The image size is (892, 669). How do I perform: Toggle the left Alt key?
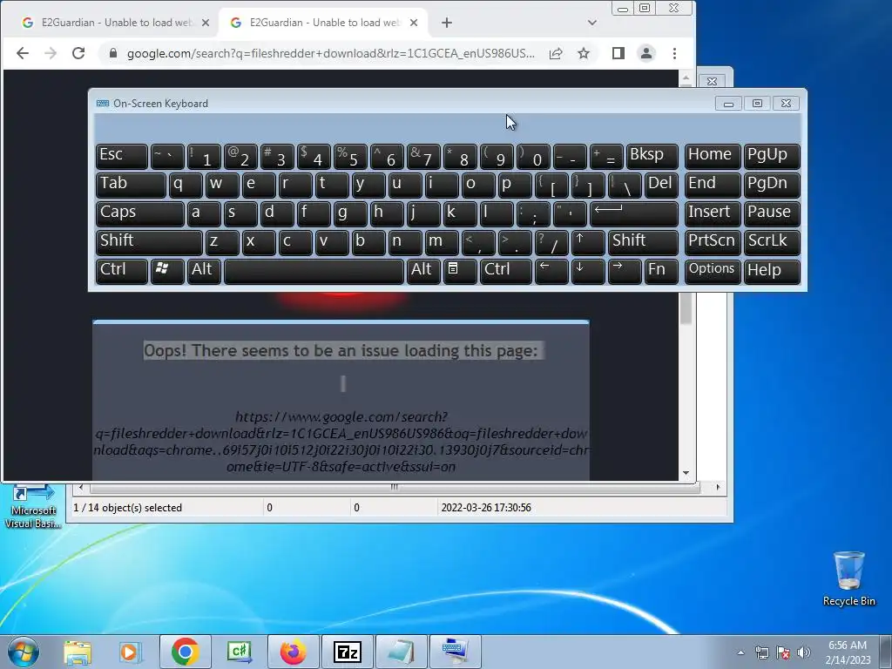205,271
